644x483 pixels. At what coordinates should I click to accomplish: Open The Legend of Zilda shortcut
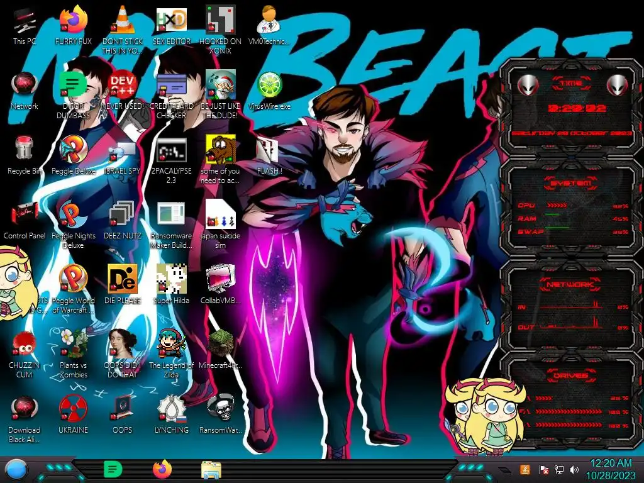coord(171,354)
